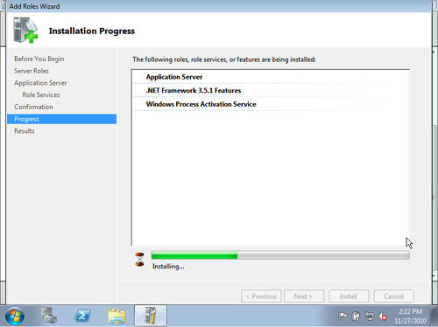
Task: Go to the Server Roles step
Action: tap(32, 71)
